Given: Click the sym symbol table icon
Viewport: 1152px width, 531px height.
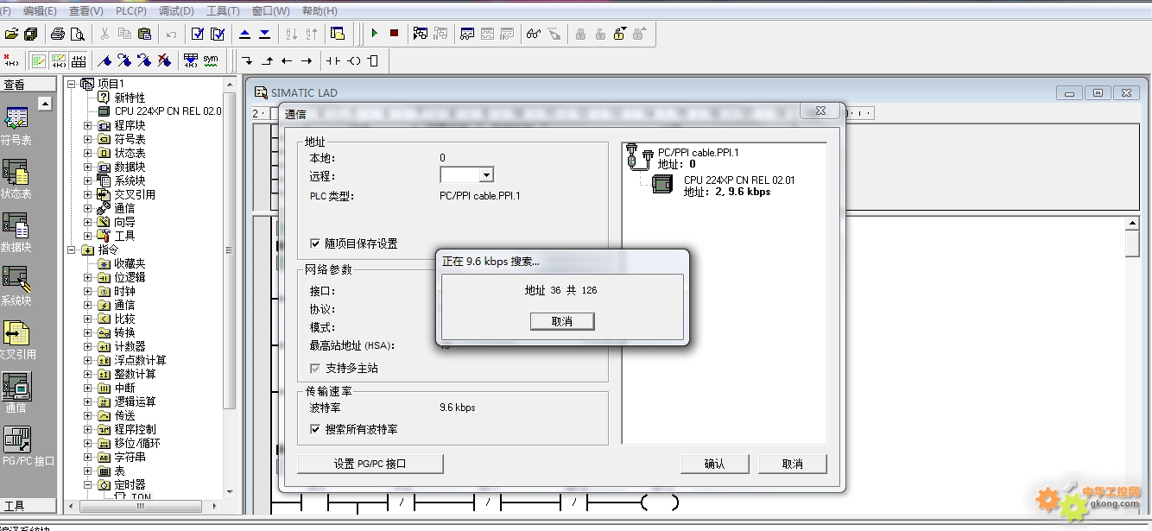Looking at the screenshot, I should coord(211,60).
